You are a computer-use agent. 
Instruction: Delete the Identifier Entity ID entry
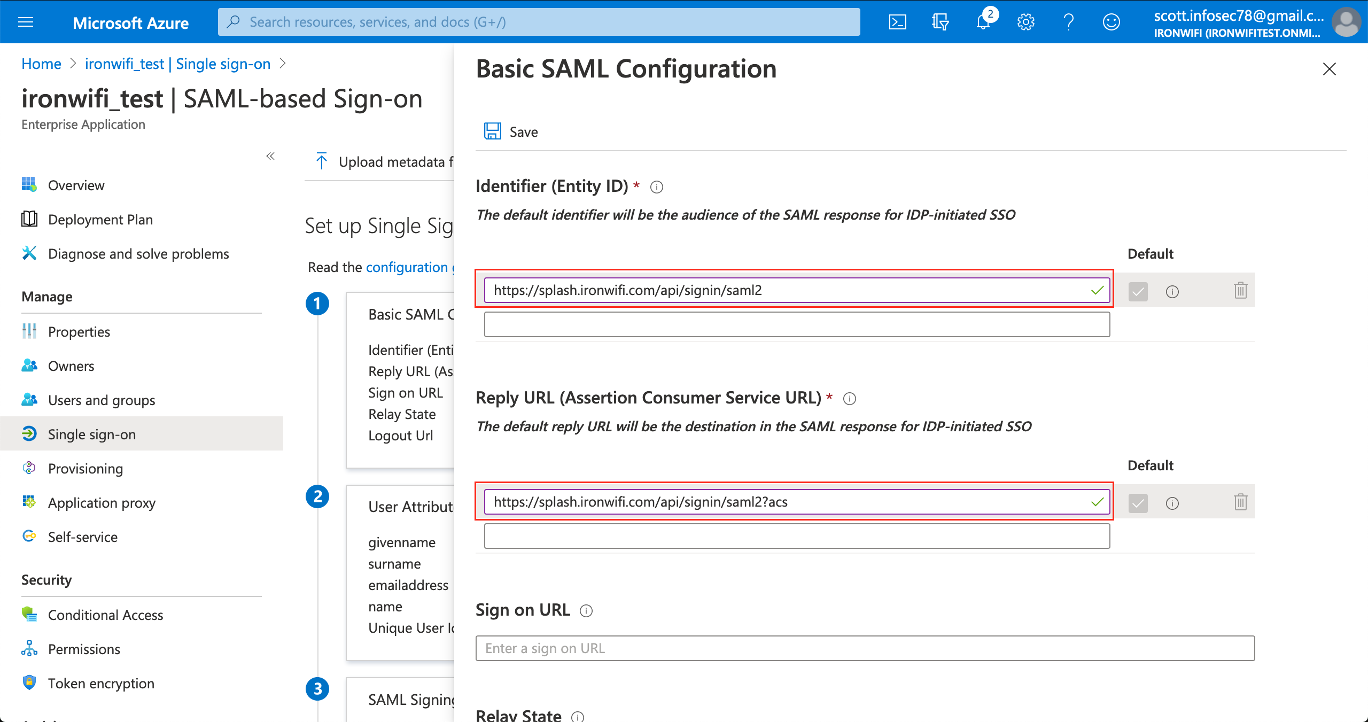coord(1240,290)
